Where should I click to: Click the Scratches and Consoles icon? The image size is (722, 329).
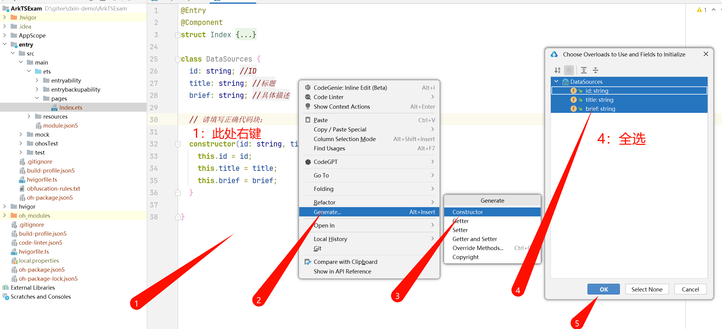point(6,297)
